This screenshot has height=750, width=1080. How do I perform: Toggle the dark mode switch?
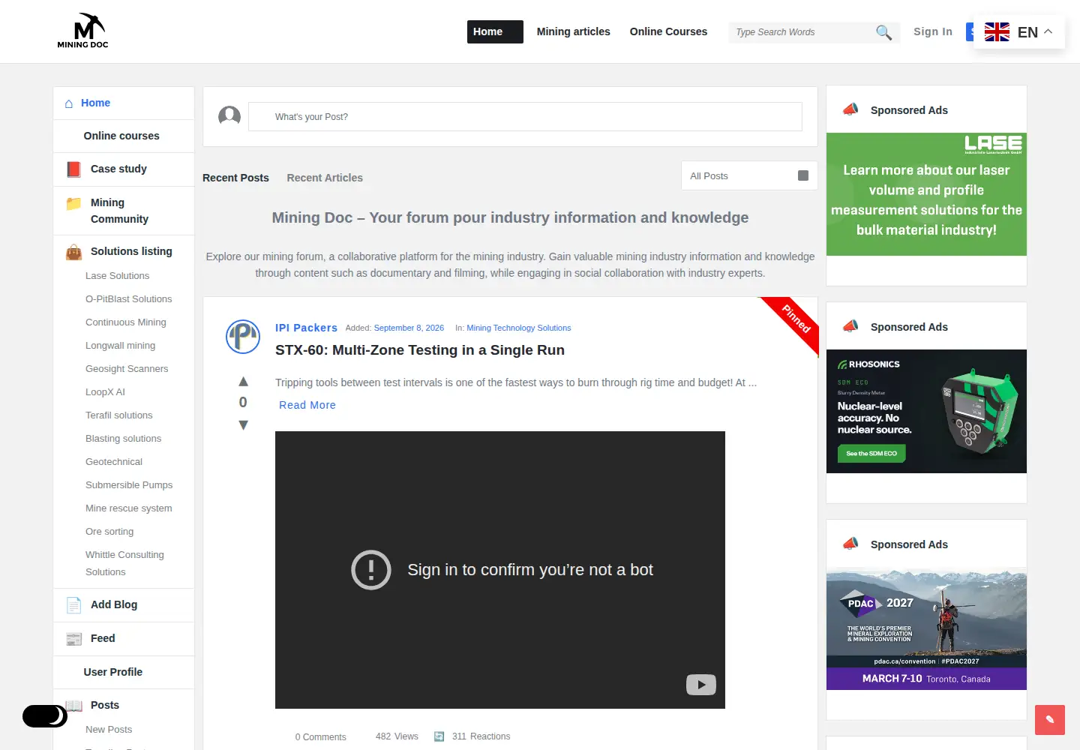click(x=45, y=716)
